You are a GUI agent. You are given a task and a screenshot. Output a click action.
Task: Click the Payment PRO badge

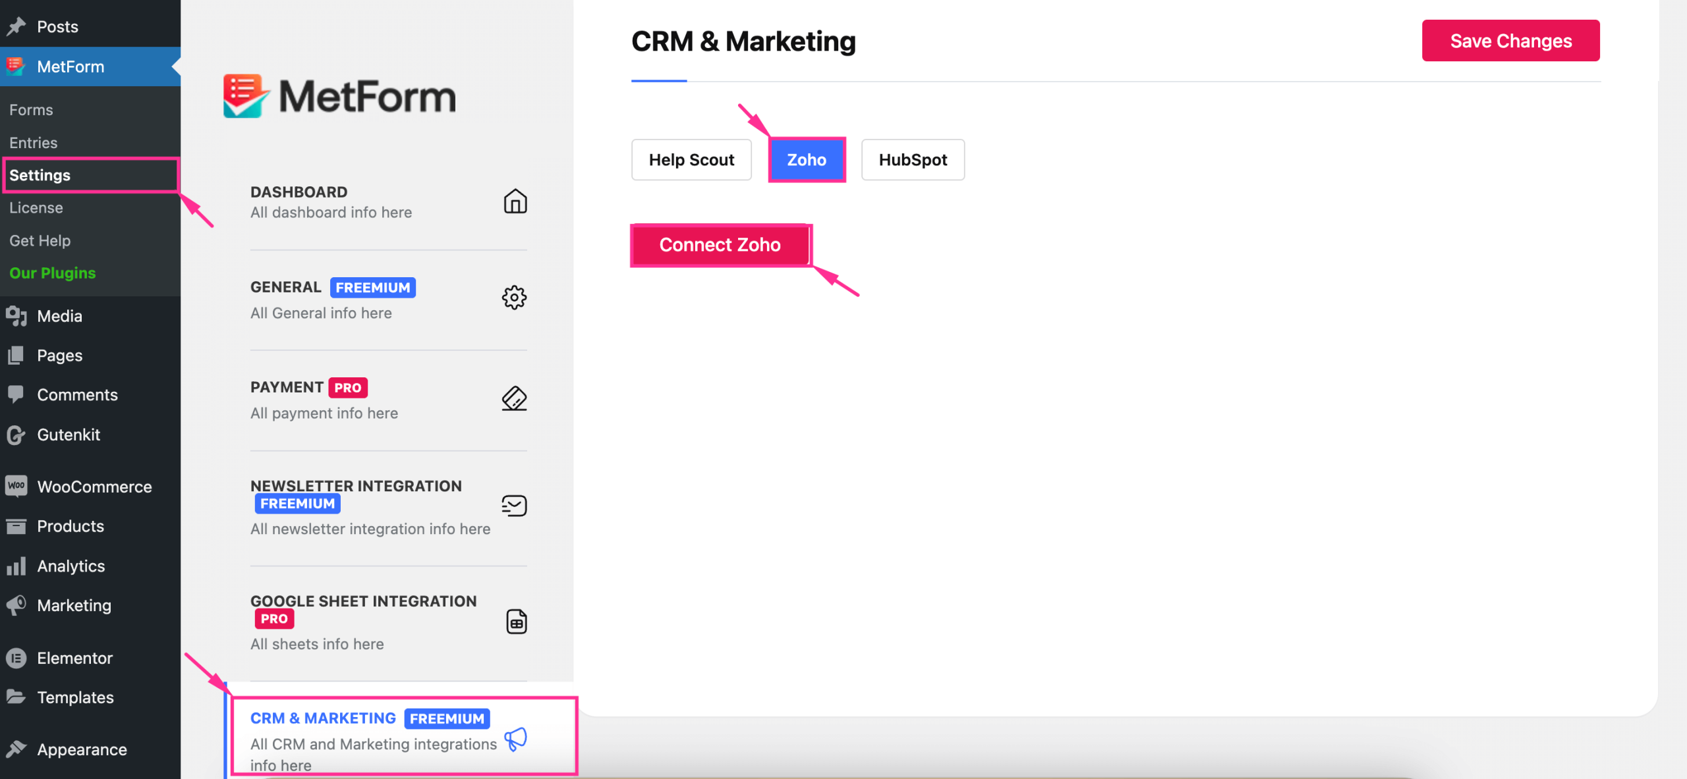pyautogui.click(x=348, y=388)
